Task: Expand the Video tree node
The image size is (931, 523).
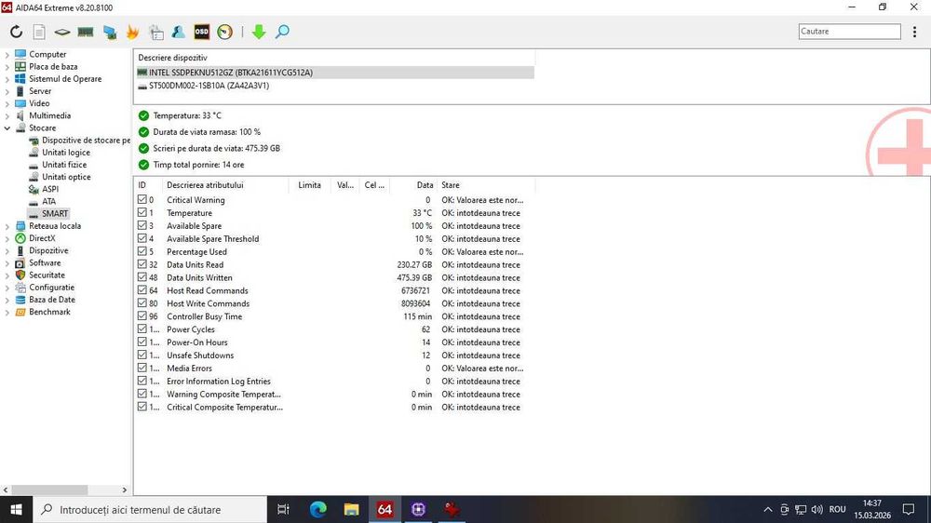Action: [7, 104]
